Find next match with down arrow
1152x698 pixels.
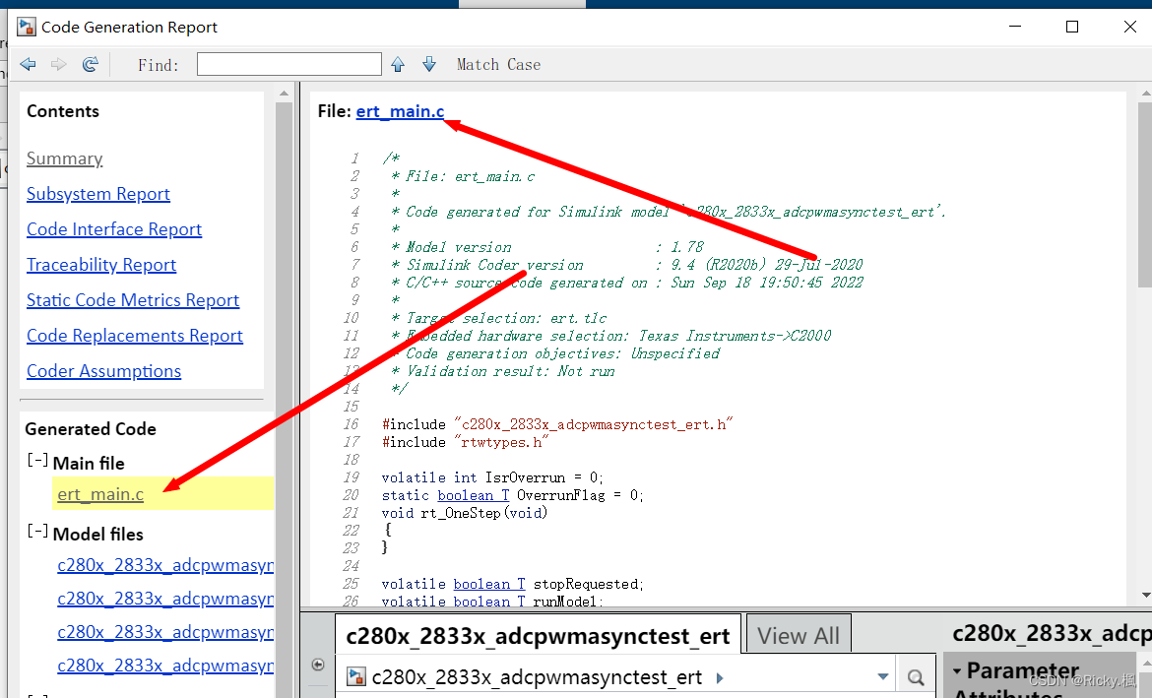429,65
